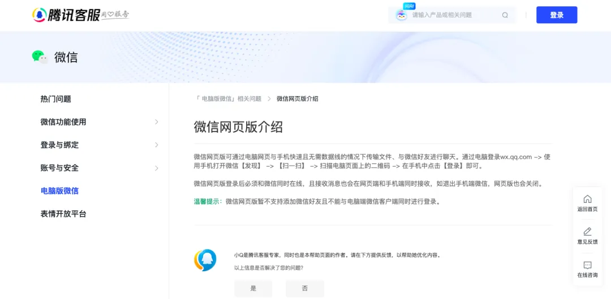Click the 以上信息是否解决了您的问题 text

[x=269, y=267]
